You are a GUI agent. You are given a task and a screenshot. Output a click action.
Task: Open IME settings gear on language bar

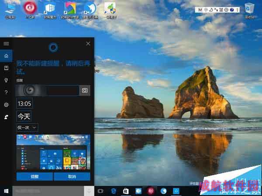226,10
